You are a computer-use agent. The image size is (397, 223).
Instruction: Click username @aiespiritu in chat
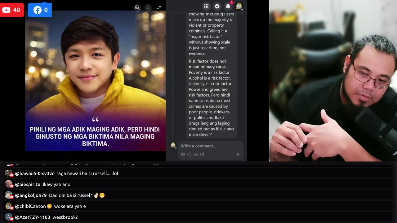point(28,184)
